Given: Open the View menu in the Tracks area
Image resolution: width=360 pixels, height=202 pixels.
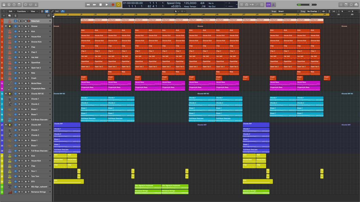Looking at the screenshot, I should [x=33, y=12].
